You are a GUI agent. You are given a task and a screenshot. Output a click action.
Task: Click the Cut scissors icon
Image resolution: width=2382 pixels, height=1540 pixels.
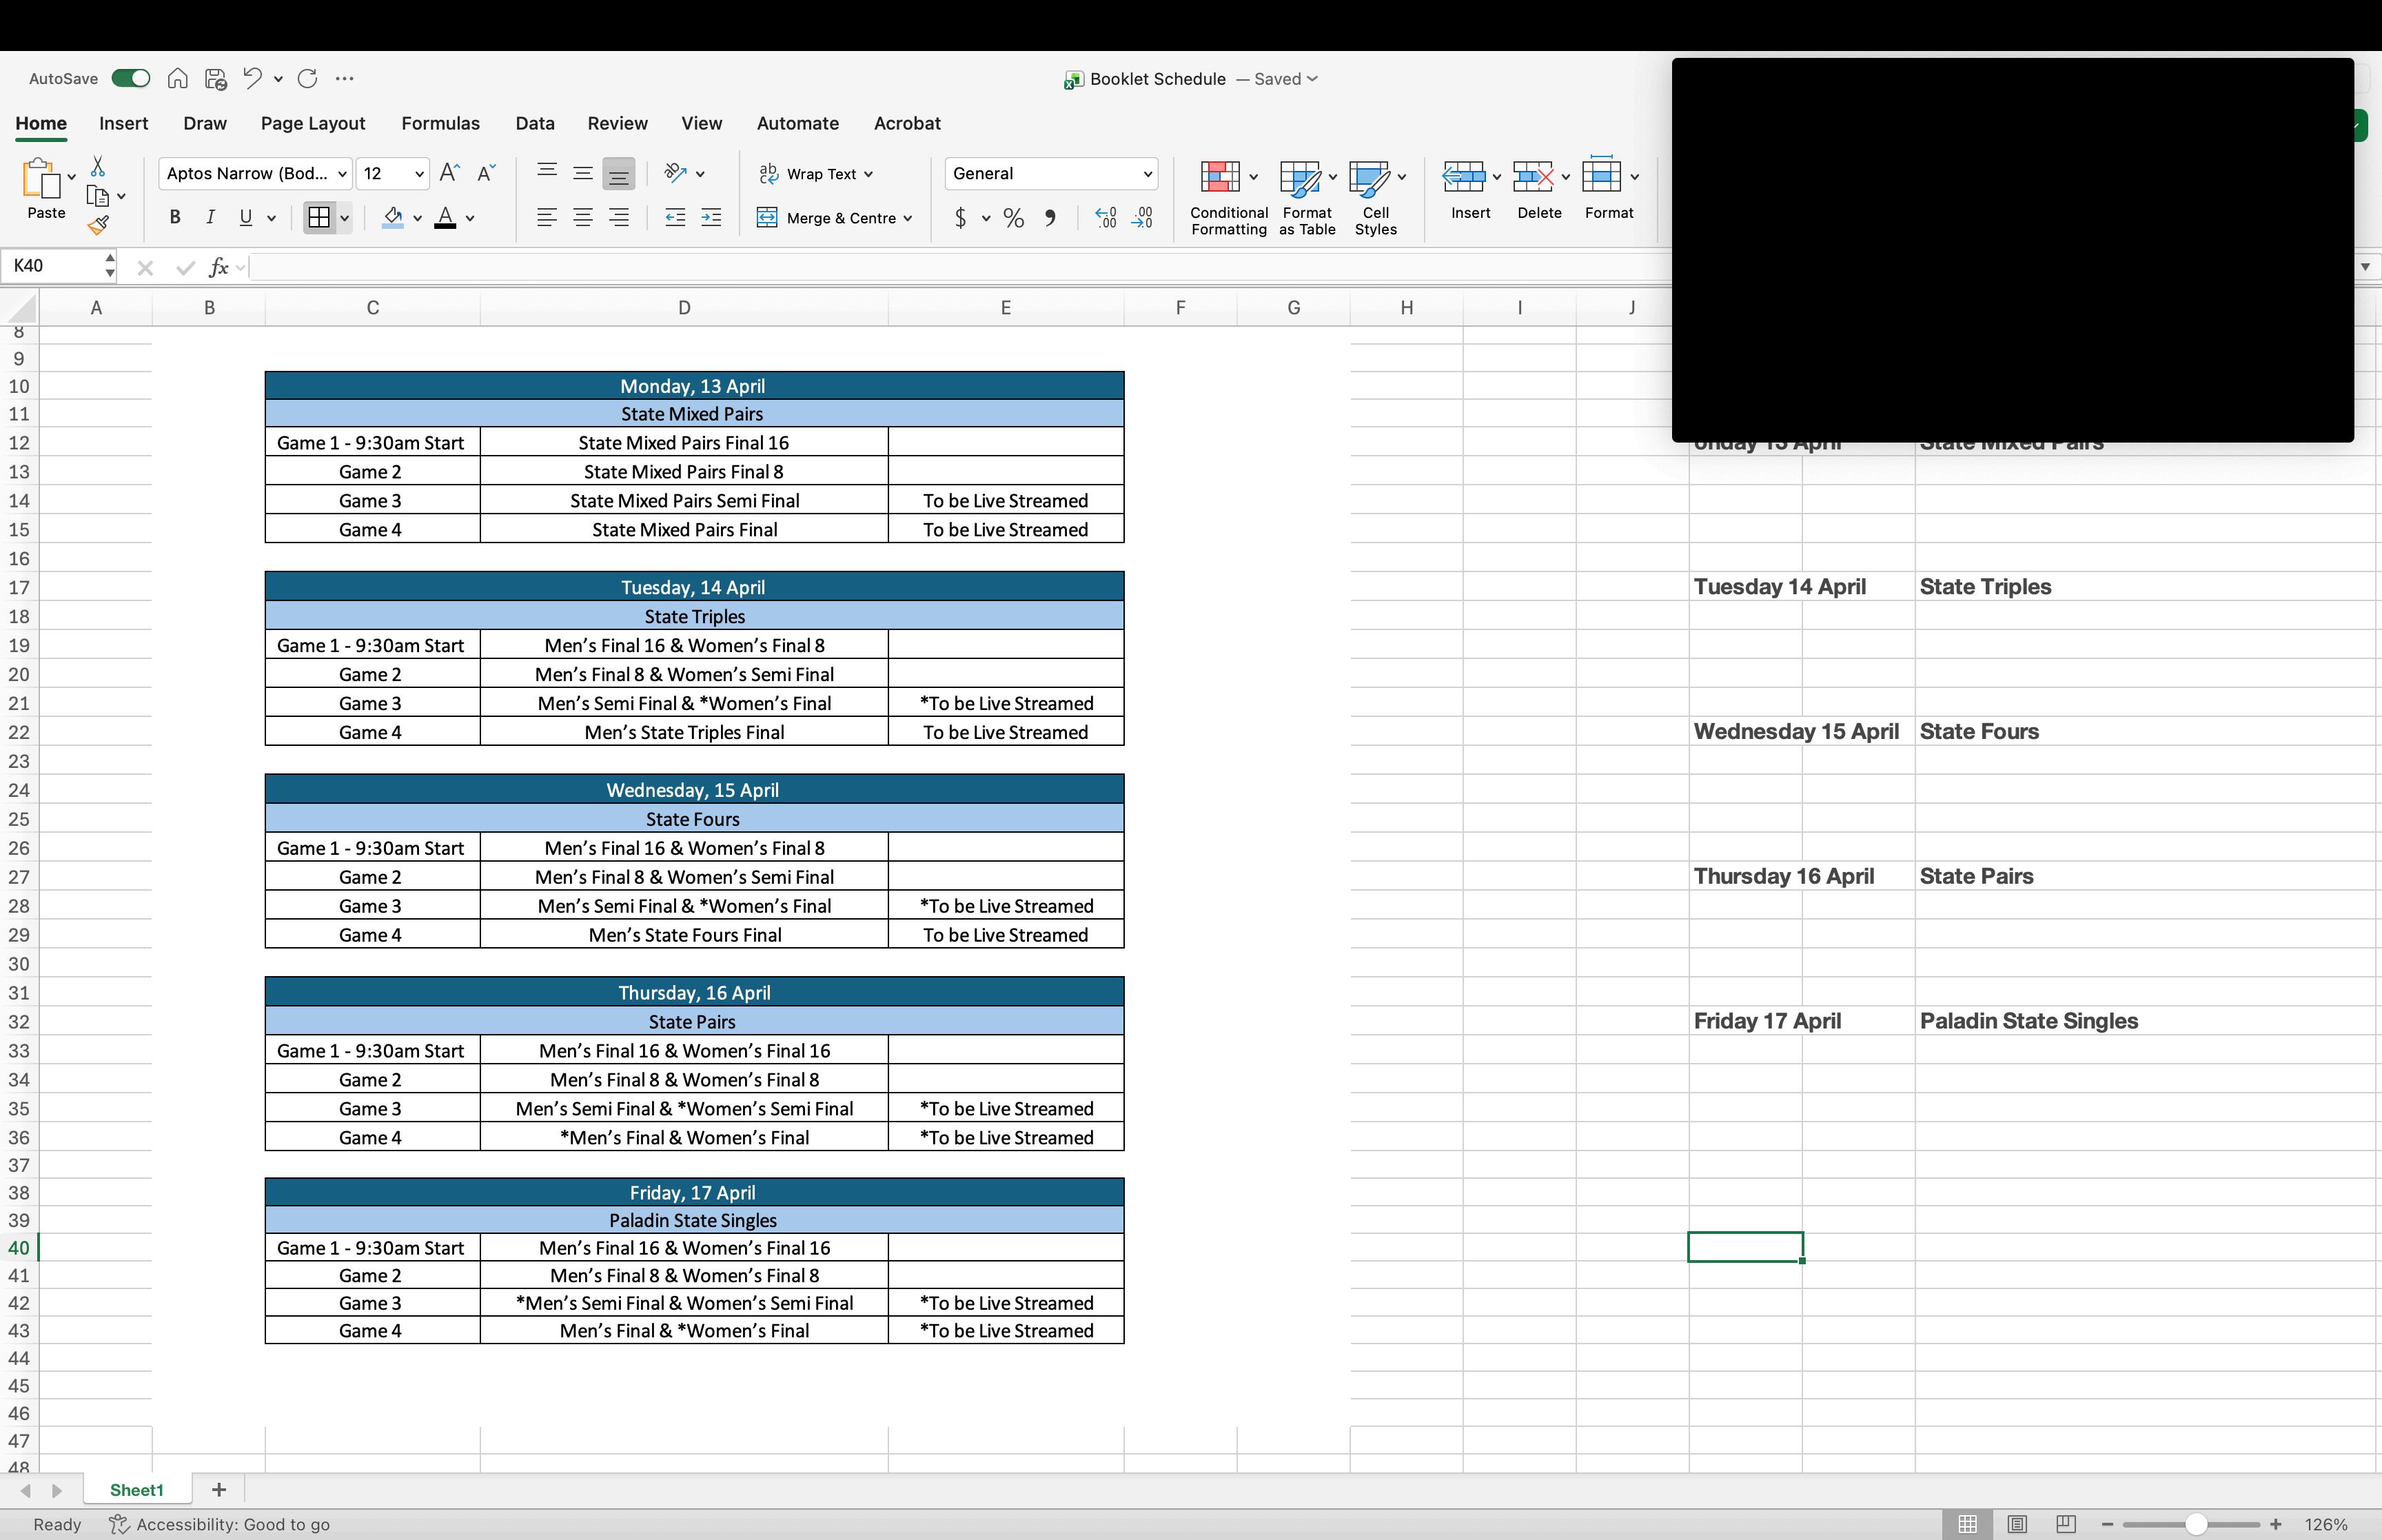98,166
